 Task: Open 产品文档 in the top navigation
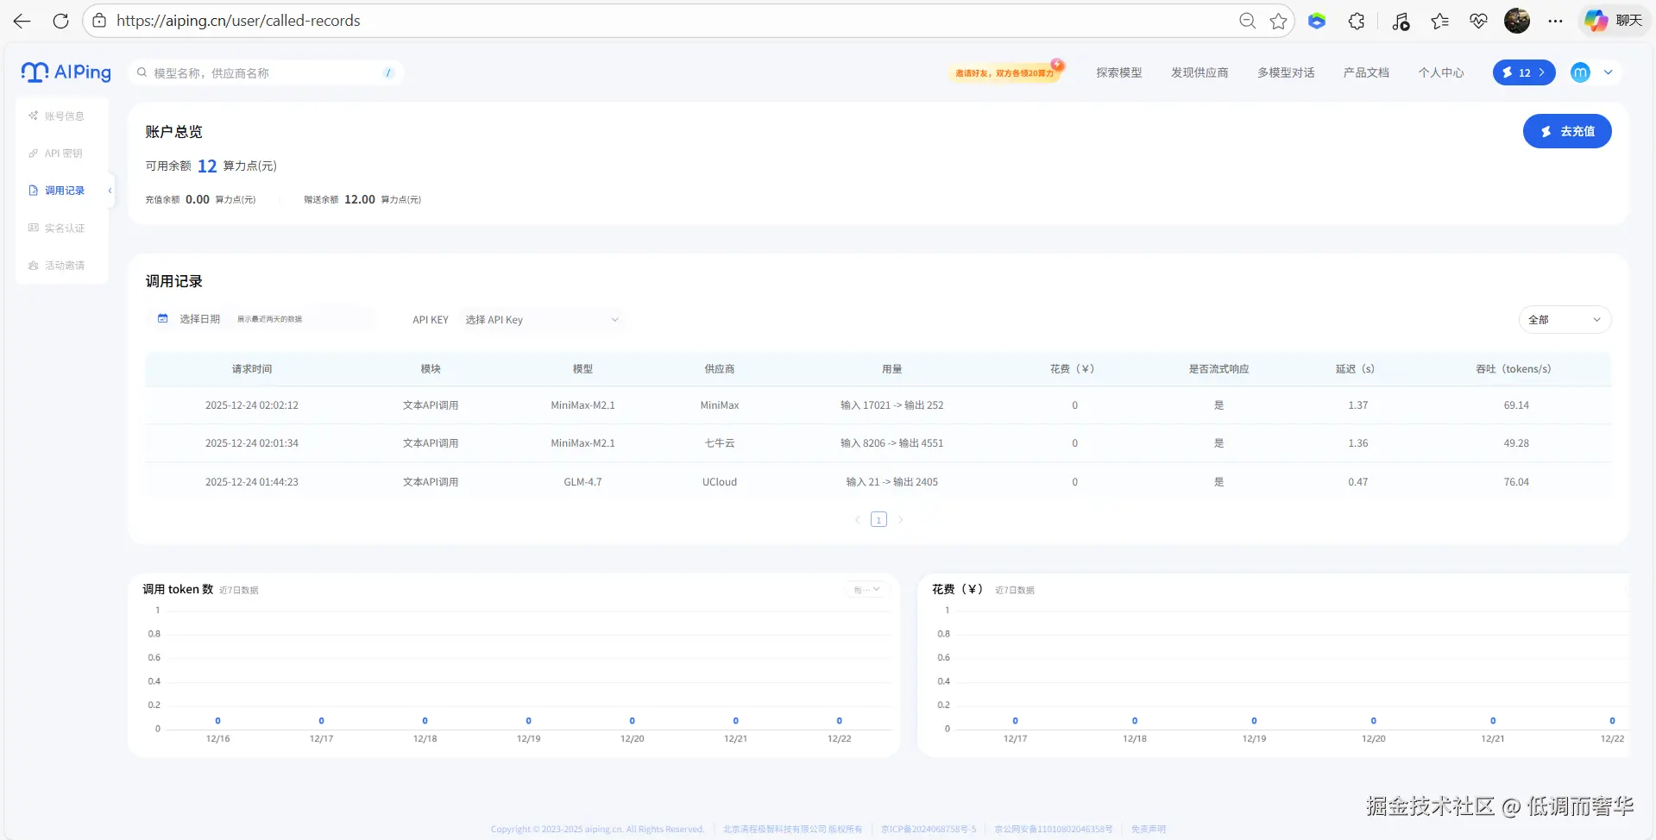(1366, 72)
